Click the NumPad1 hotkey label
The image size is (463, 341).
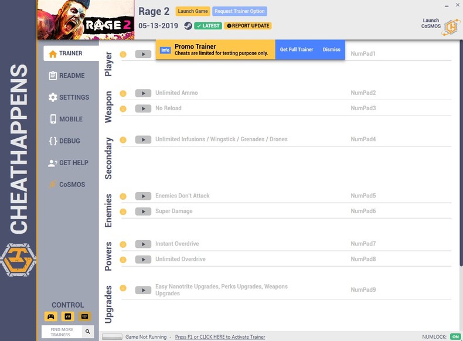click(x=363, y=53)
